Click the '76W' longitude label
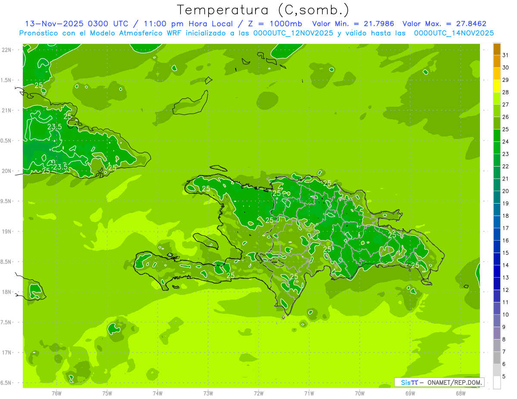Screen dimensions: 517x399 (56, 393)
